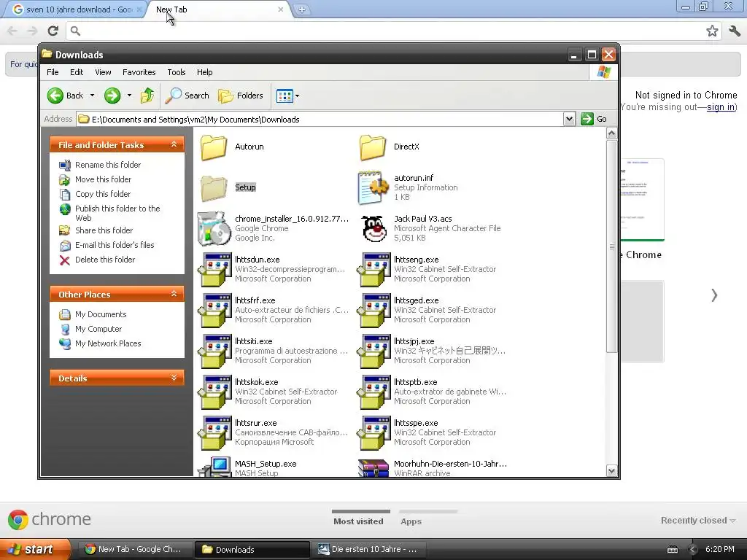Image resolution: width=747 pixels, height=560 pixels.
Task: Select the MASH_Setup.exe file icon
Action: coord(214,467)
